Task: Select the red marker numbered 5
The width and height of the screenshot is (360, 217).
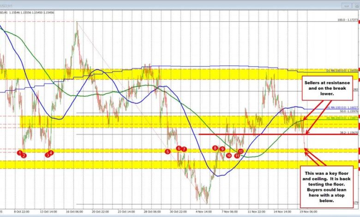Action: point(168,151)
